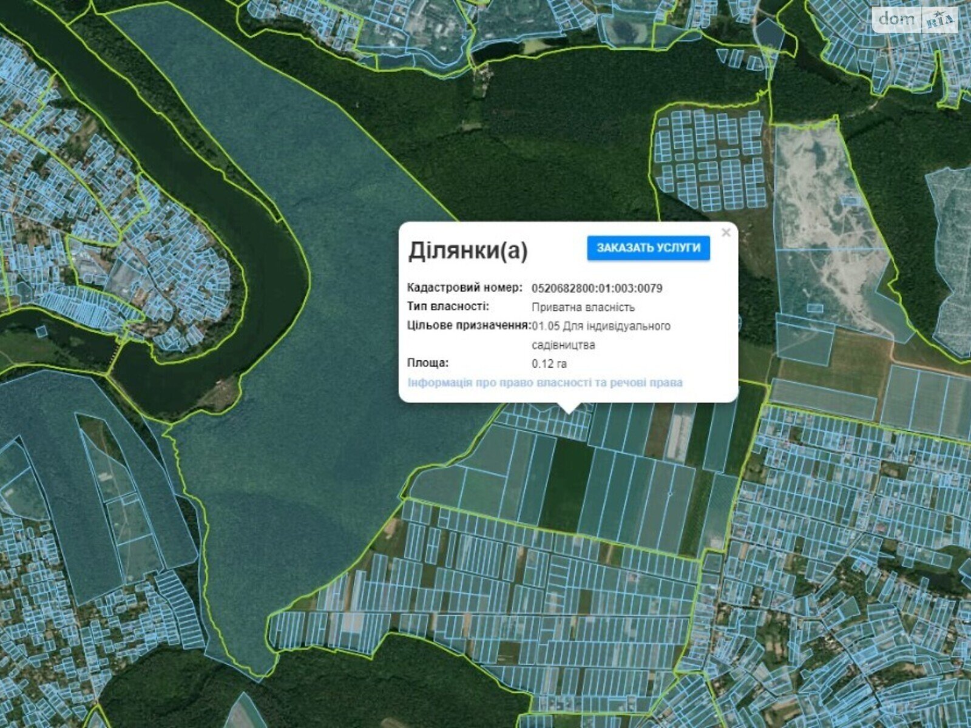Click the 0.12 га area value

549,363
